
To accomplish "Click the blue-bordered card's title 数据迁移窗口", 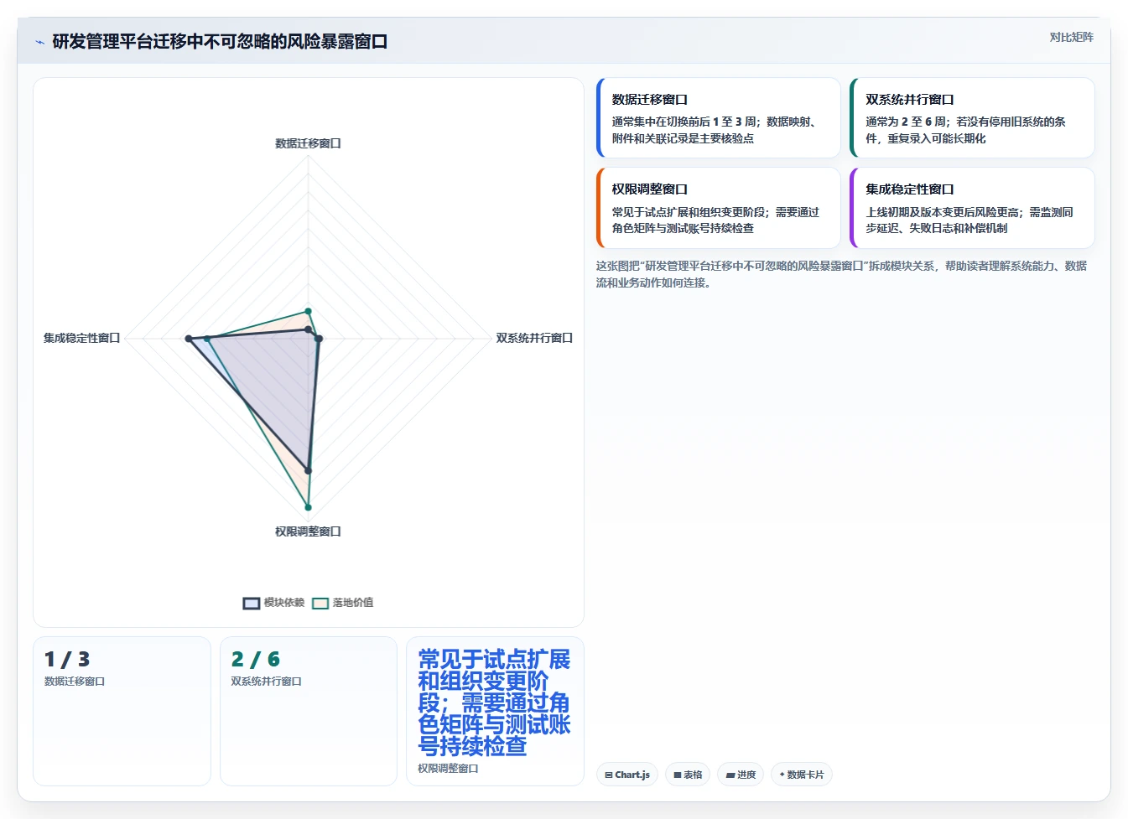I will tap(650, 99).
